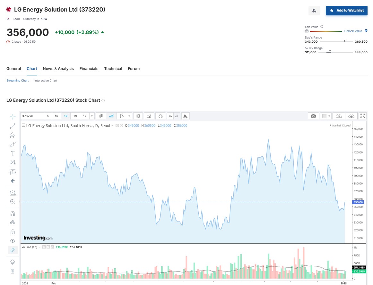
Task: Click the load chart cloud-download icon
Action: coord(339,116)
